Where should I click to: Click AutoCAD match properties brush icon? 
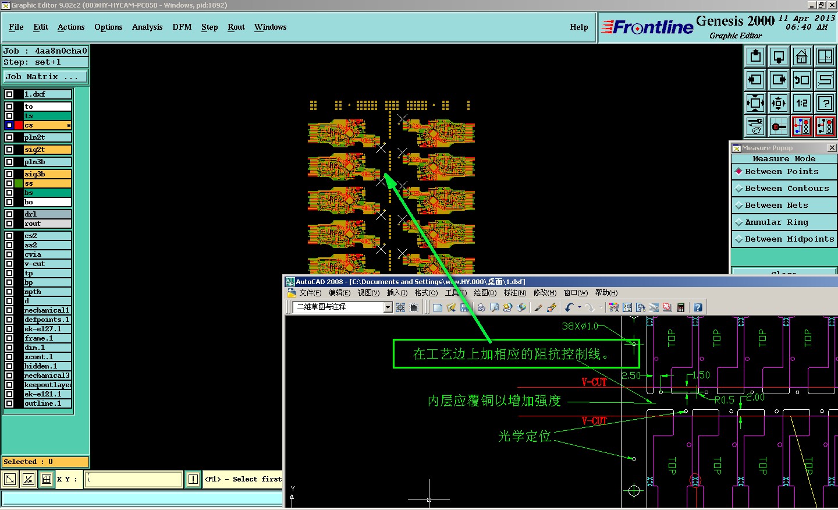(x=538, y=307)
